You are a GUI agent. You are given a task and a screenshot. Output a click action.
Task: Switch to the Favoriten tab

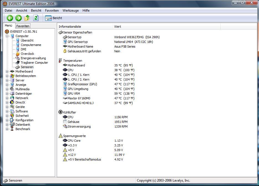(23, 26)
